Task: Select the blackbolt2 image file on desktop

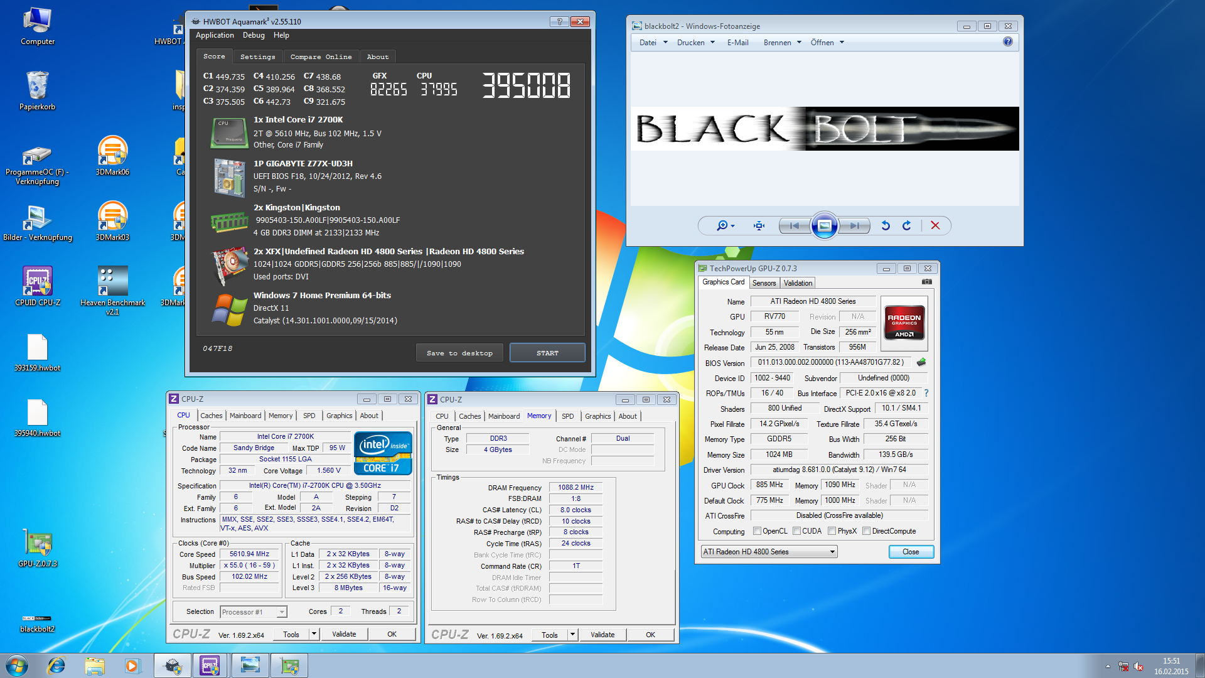Action: (x=38, y=623)
